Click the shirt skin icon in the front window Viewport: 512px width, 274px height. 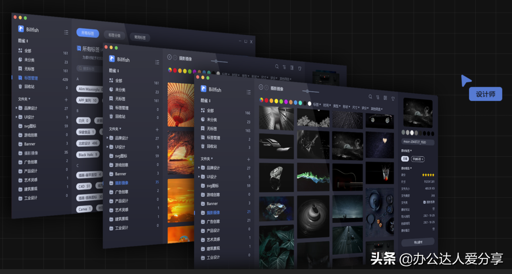pos(393,98)
